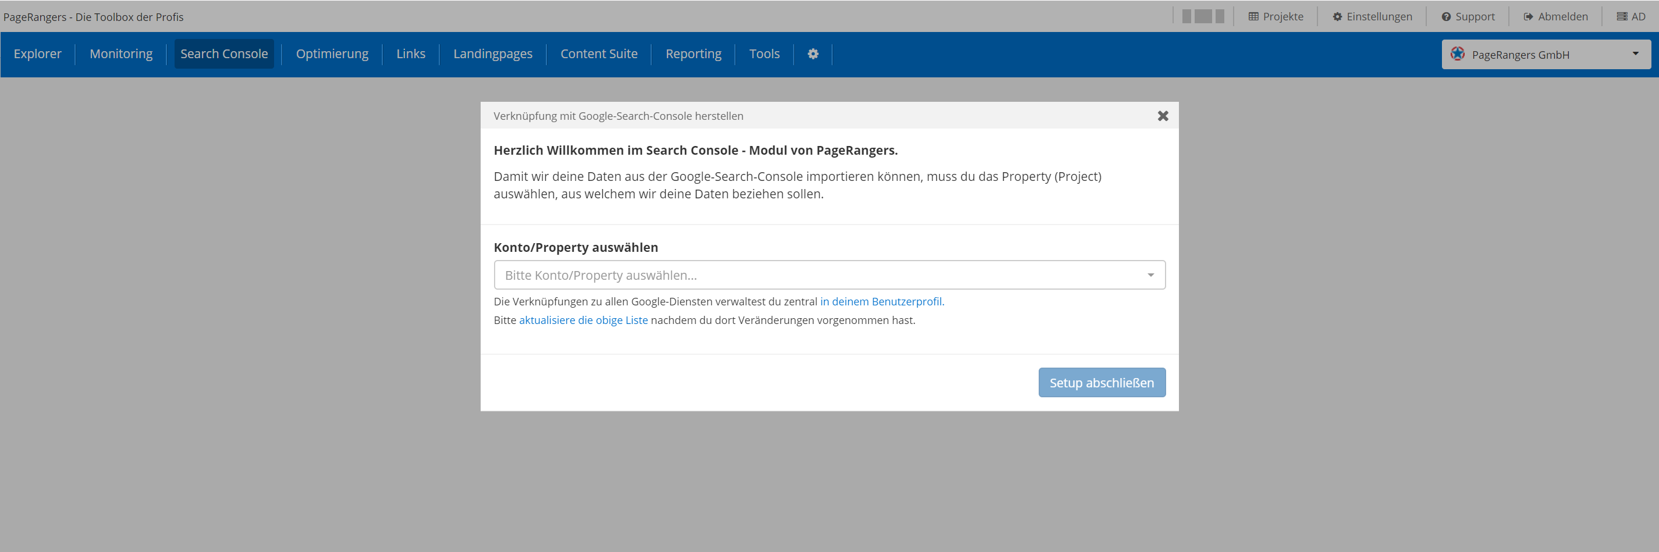Viewport: 1659px width, 552px height.
Task: Click the arrow of the Konto/Property select
Action: coord(1150,276)
